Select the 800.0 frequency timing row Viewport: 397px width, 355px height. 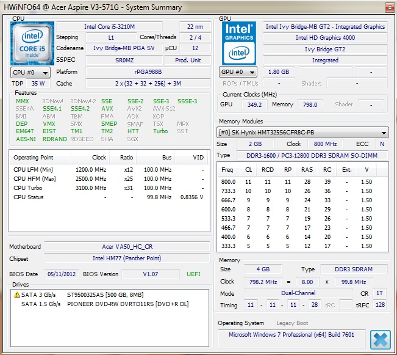(302, 182)
